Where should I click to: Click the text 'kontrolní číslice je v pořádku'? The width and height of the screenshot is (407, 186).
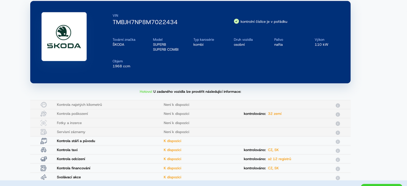pyautogui.click(x=264, y=22)
